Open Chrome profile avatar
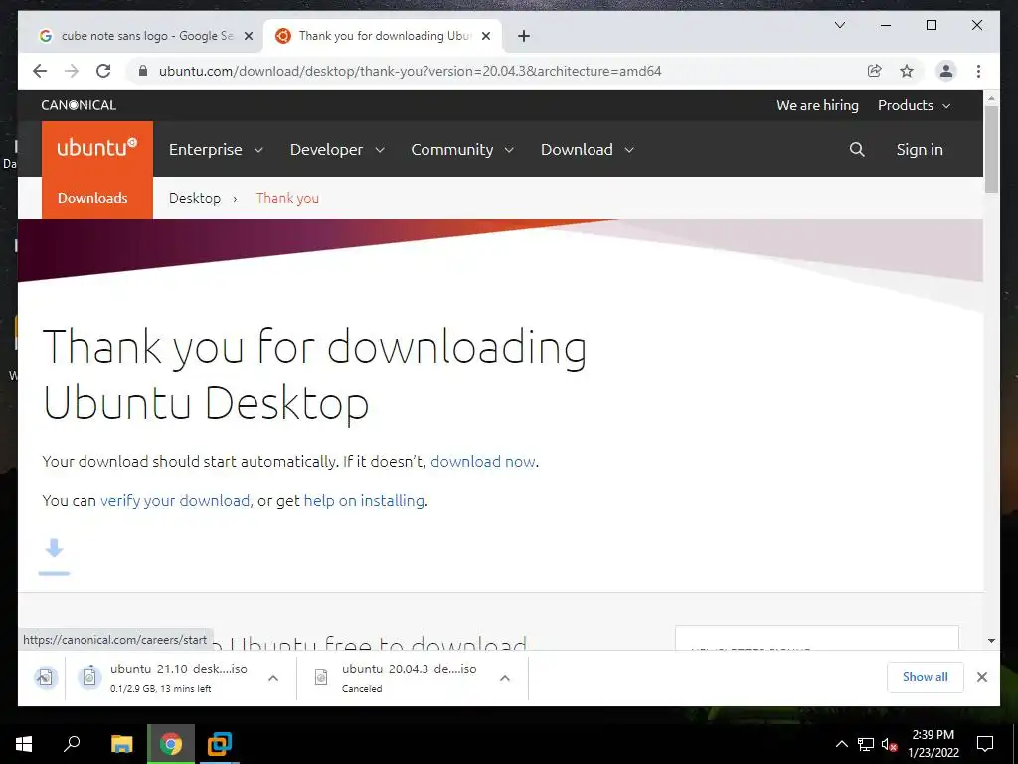Screen dimensions: 1018x764 pos(946,71)
